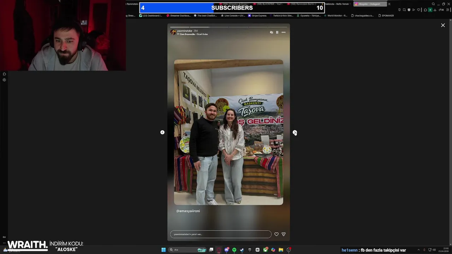The image size is (452, 254).
Task: Open File Explorer from the taskbar
Action: 281,250
